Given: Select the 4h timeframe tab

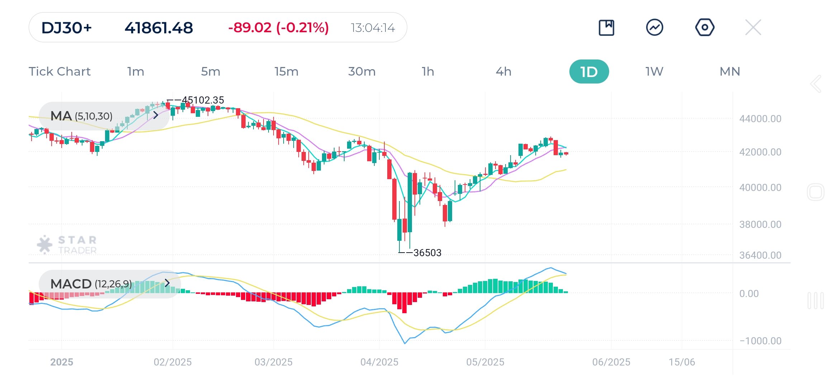Looking at the screenshot, I should [503, 71].
